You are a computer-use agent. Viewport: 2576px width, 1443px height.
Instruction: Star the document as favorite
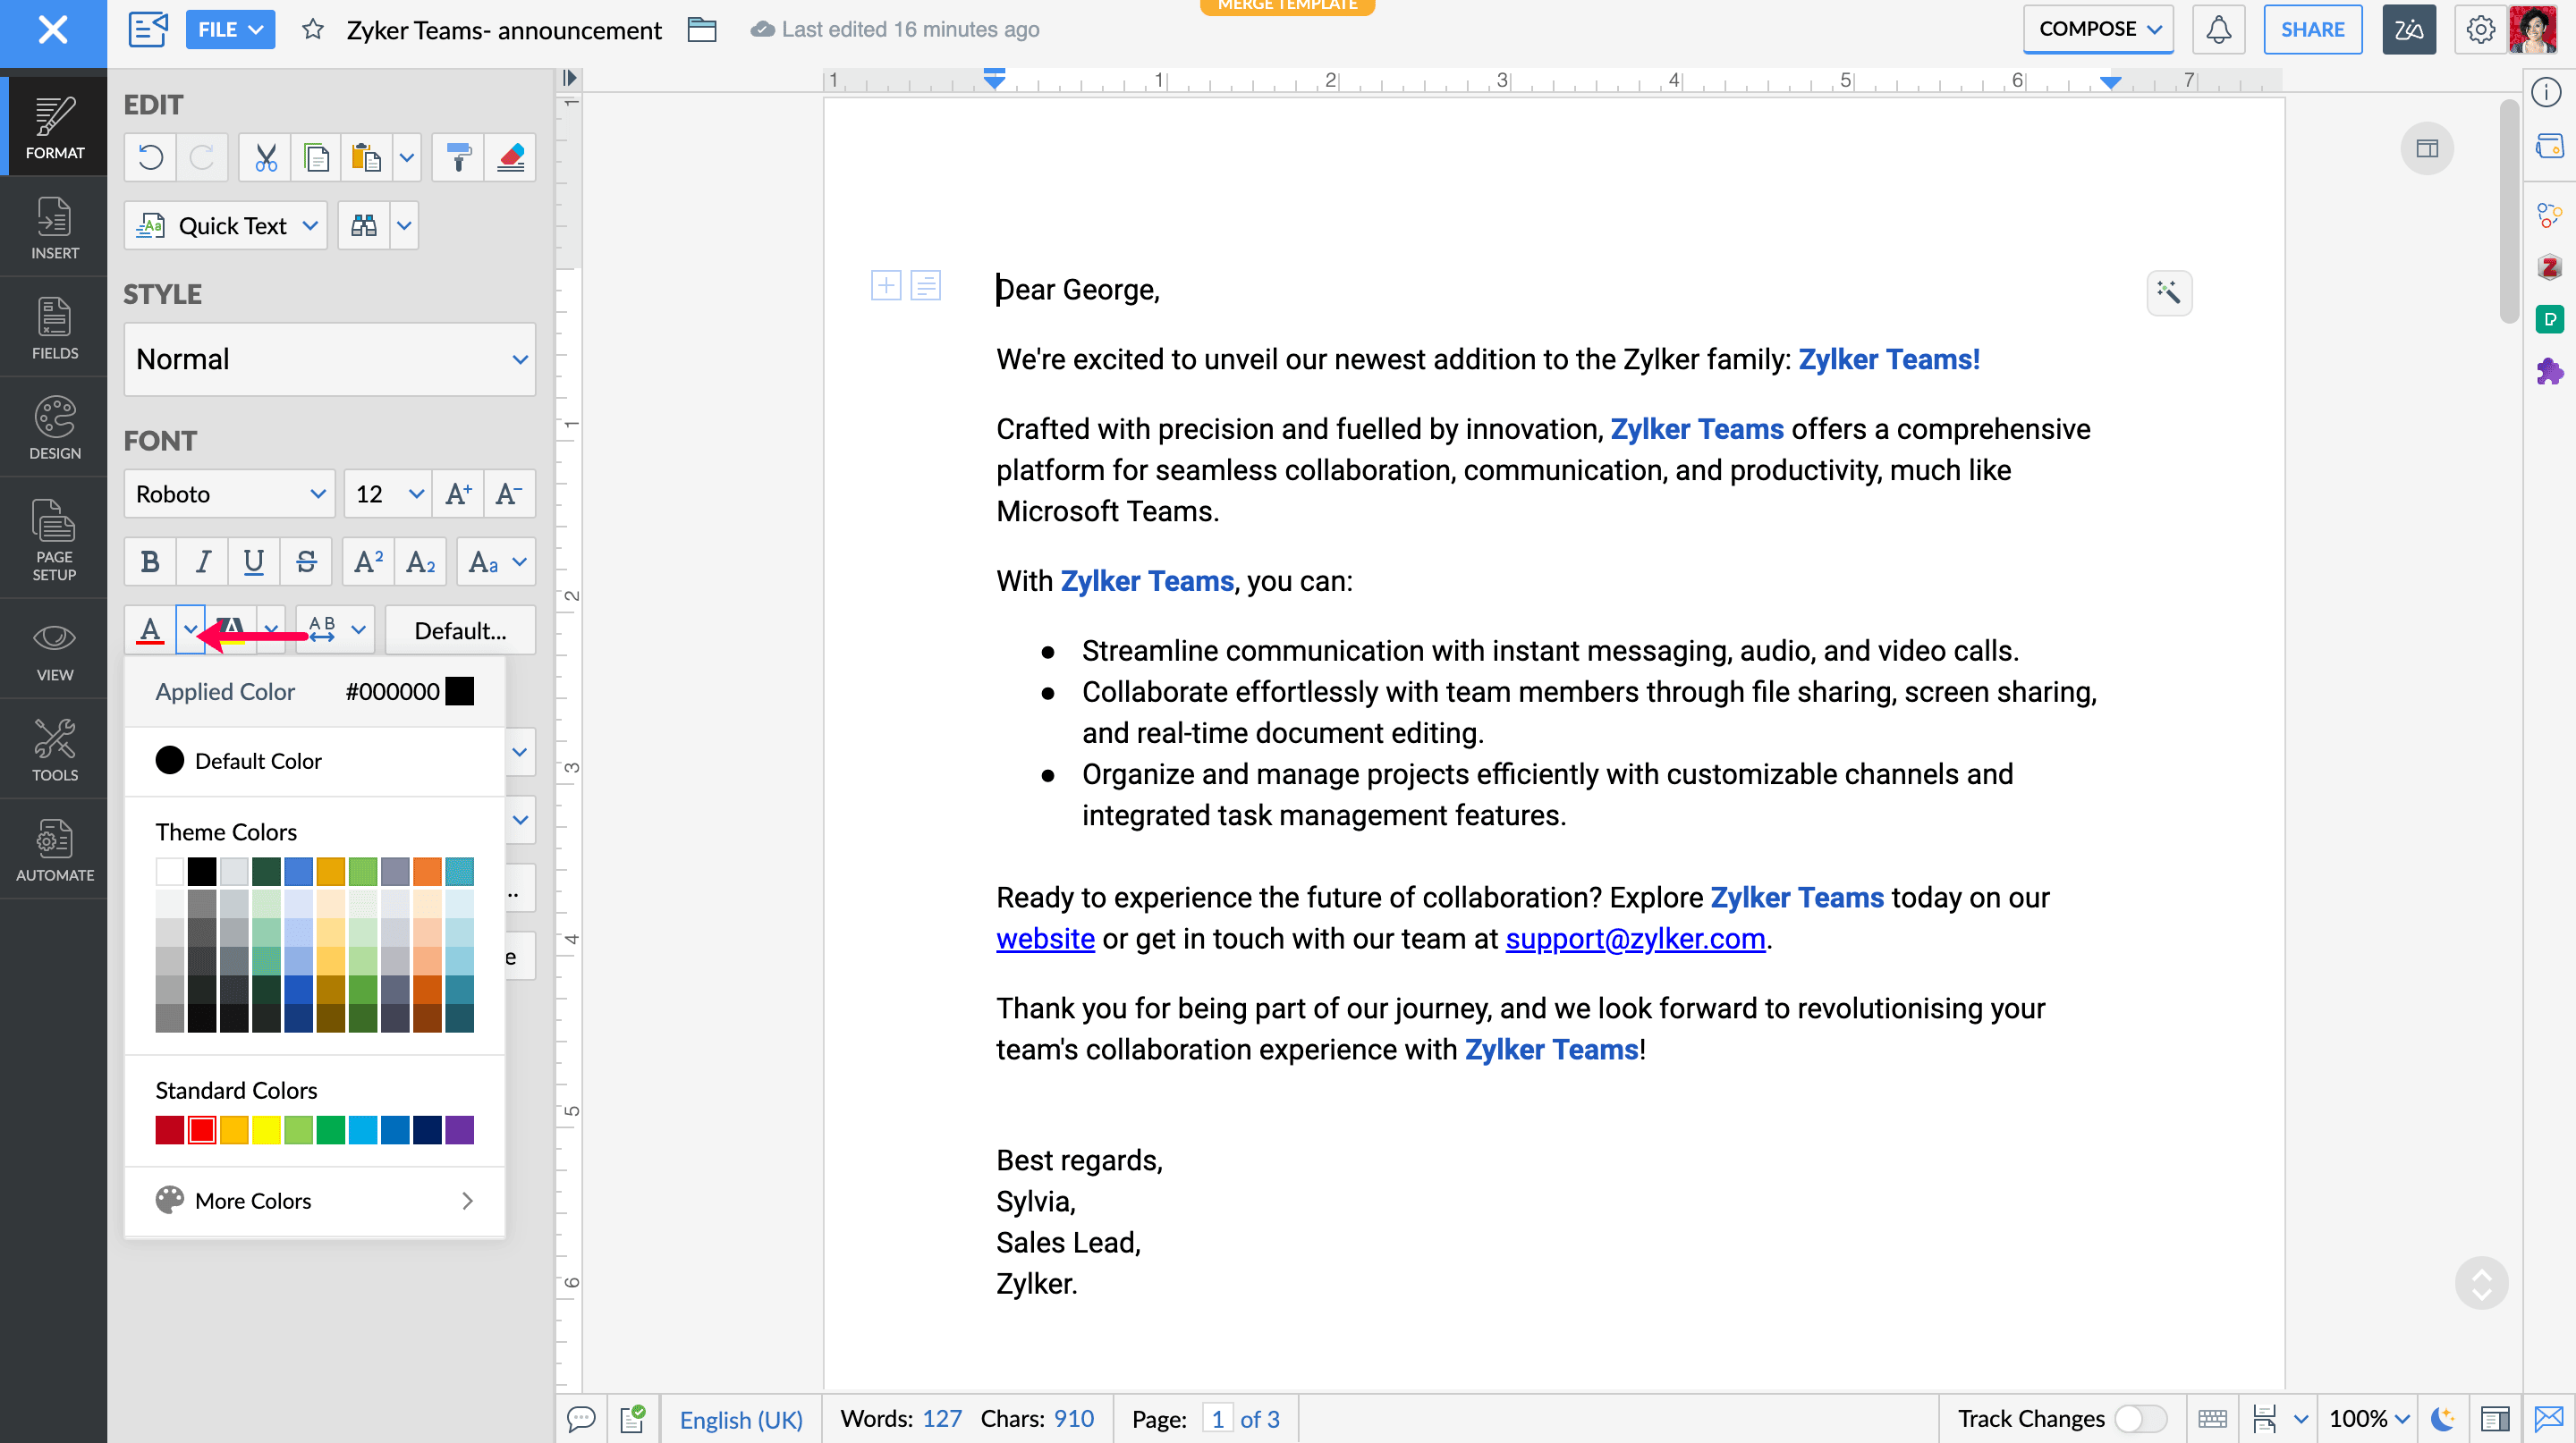click(x=313, y=30)
